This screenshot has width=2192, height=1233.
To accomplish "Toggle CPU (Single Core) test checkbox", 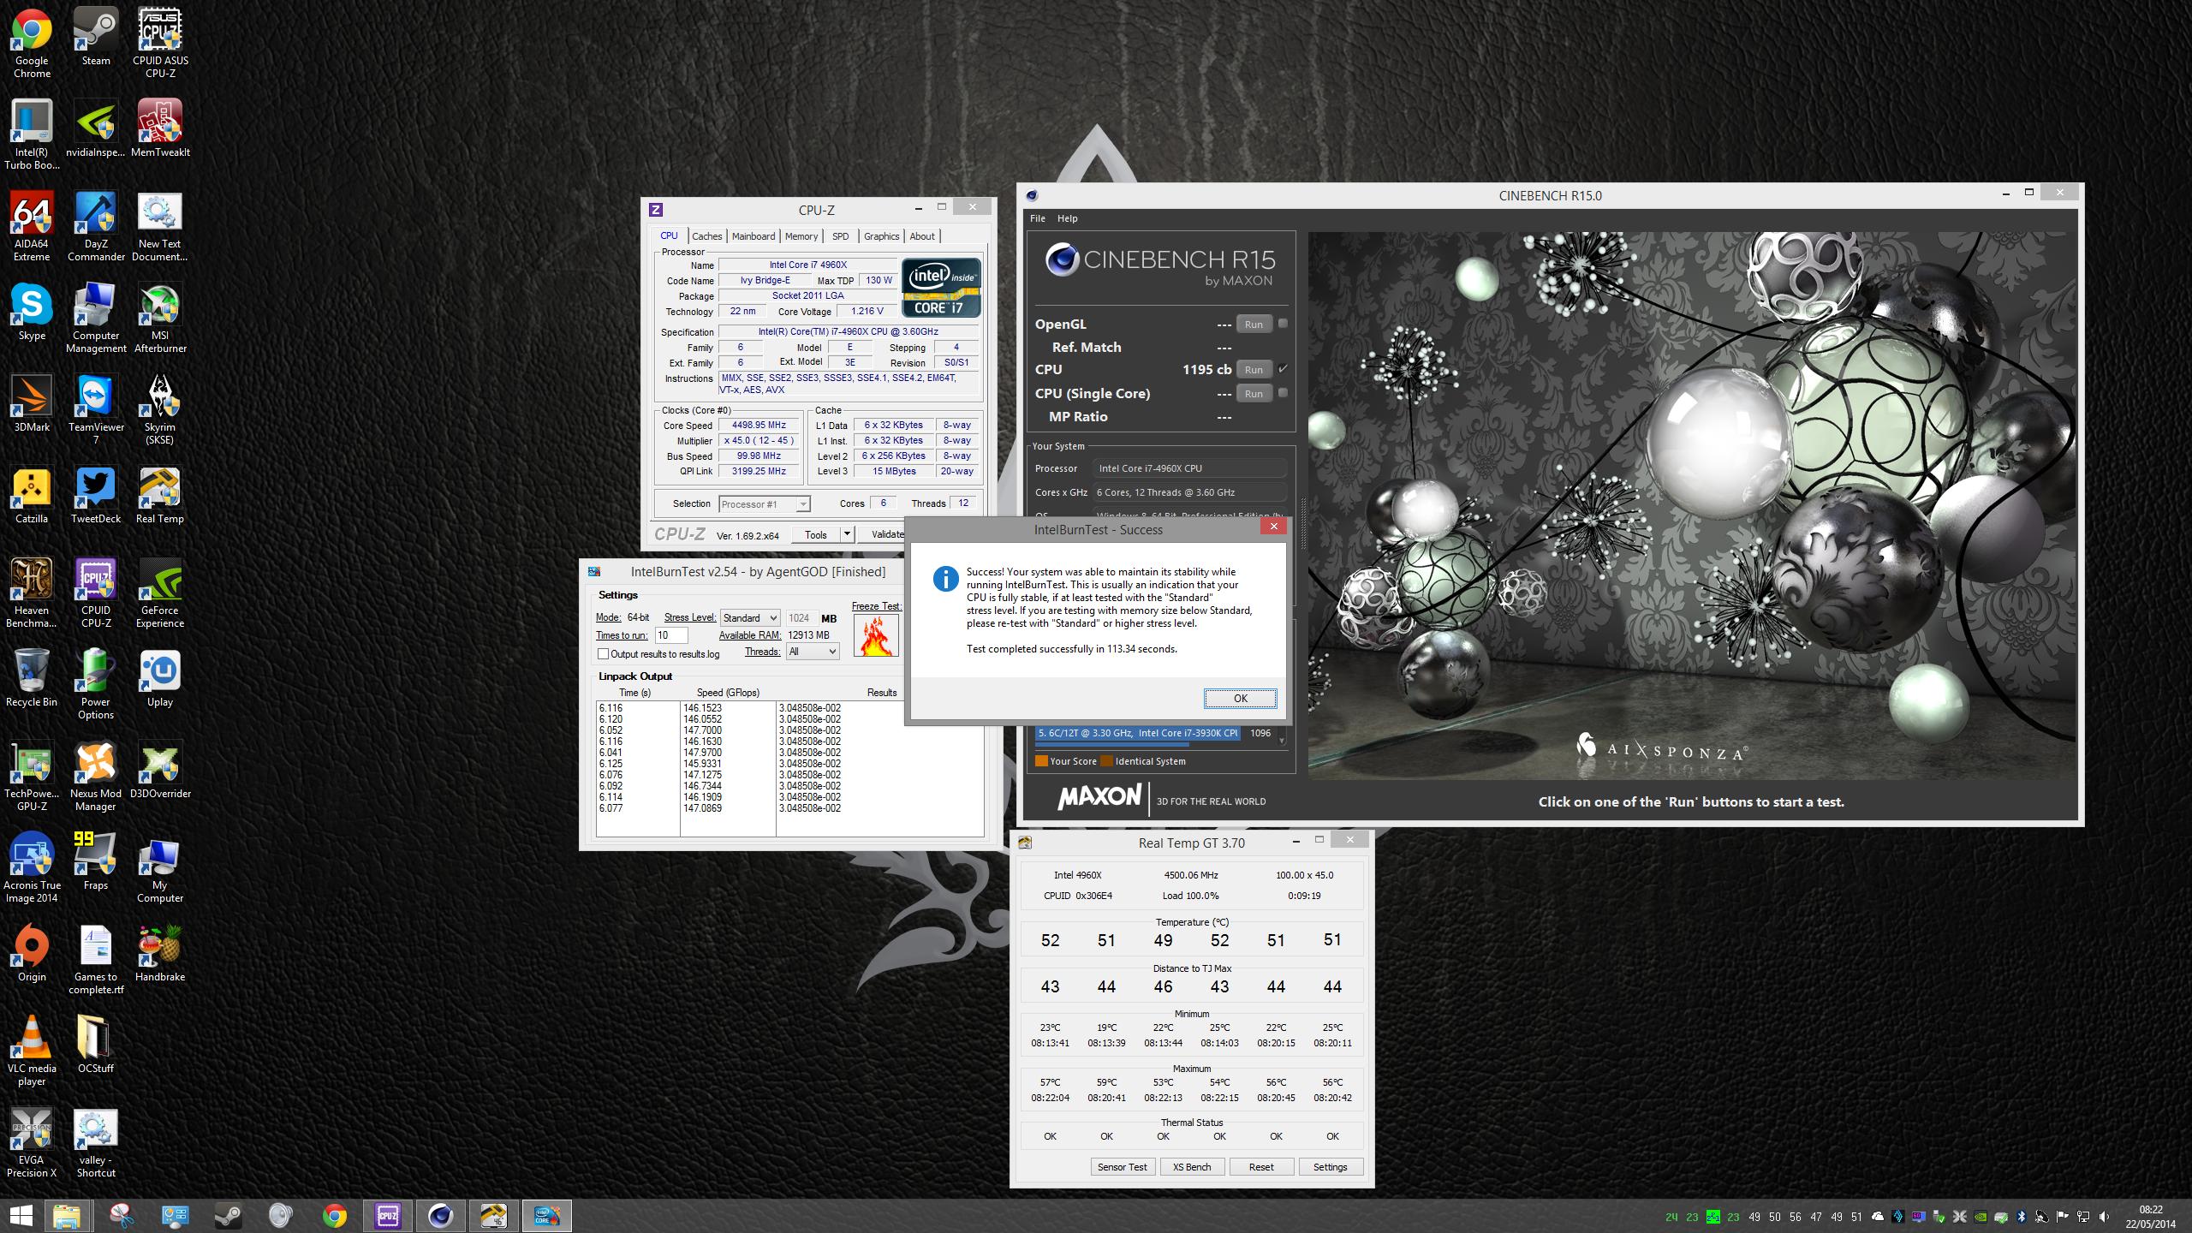I will tap(1283, 393).
